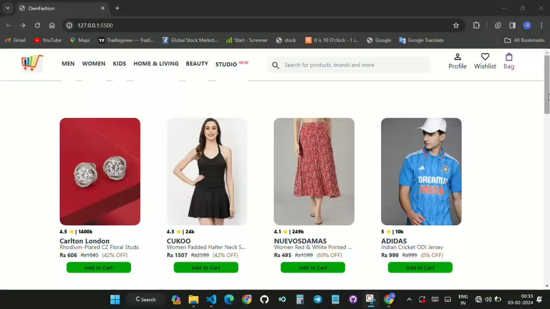View site information icon in address bar

(x=69, y=25)
